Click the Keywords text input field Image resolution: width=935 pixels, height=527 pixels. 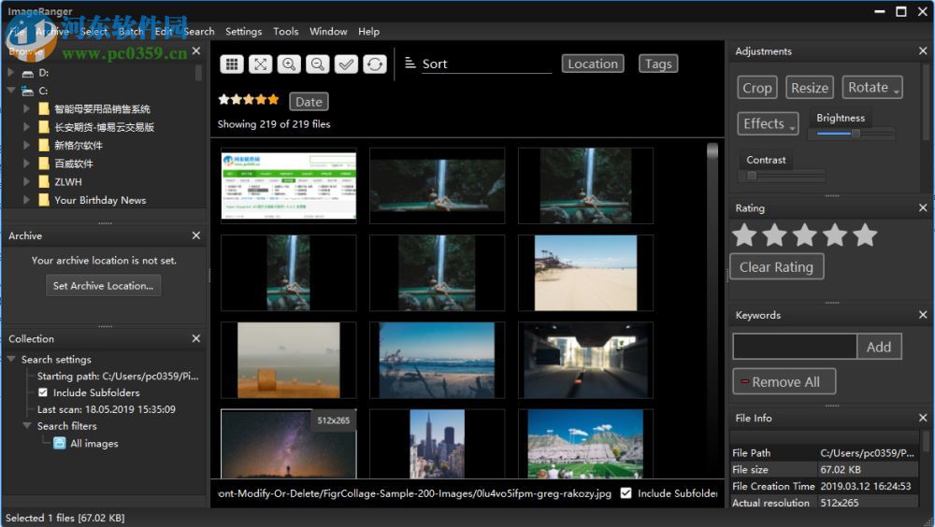pyautogui.click(x=795, y=347)
